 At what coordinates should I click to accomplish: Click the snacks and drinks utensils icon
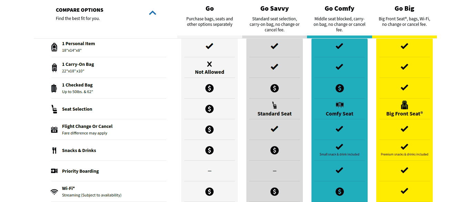click(54, 150)
